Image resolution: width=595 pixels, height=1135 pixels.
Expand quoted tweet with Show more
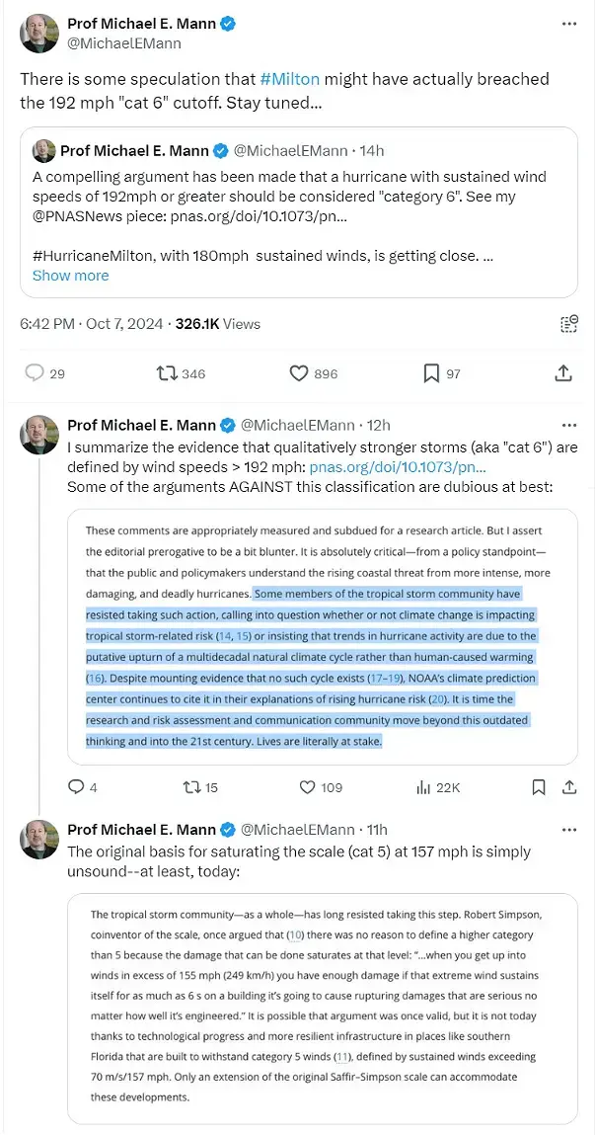(71, 276)
